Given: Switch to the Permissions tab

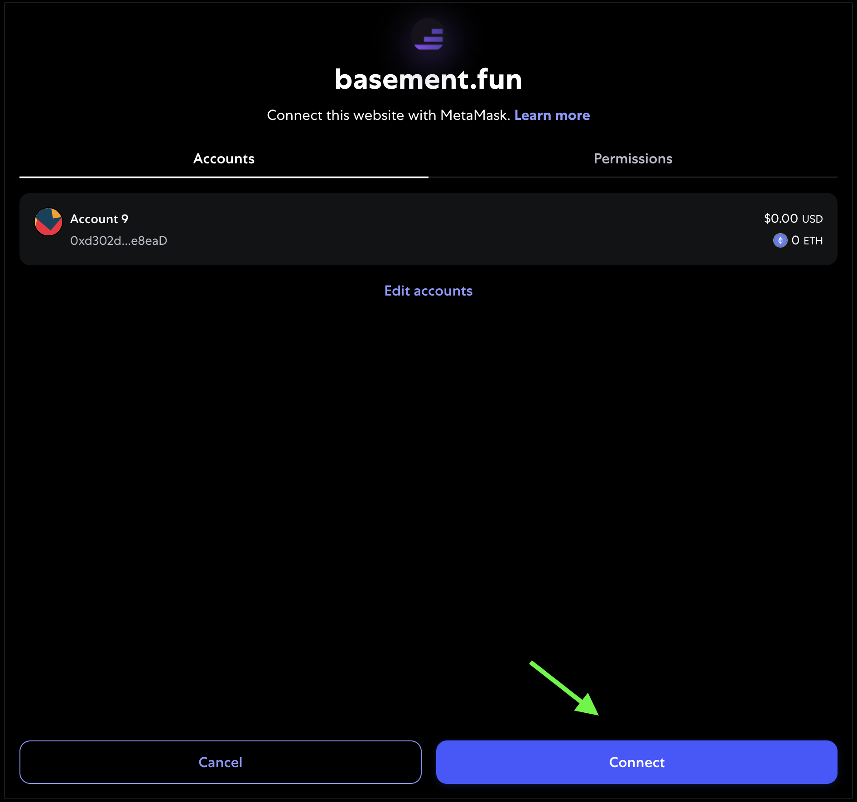Looking at the screenshot, I should (633, 159).
